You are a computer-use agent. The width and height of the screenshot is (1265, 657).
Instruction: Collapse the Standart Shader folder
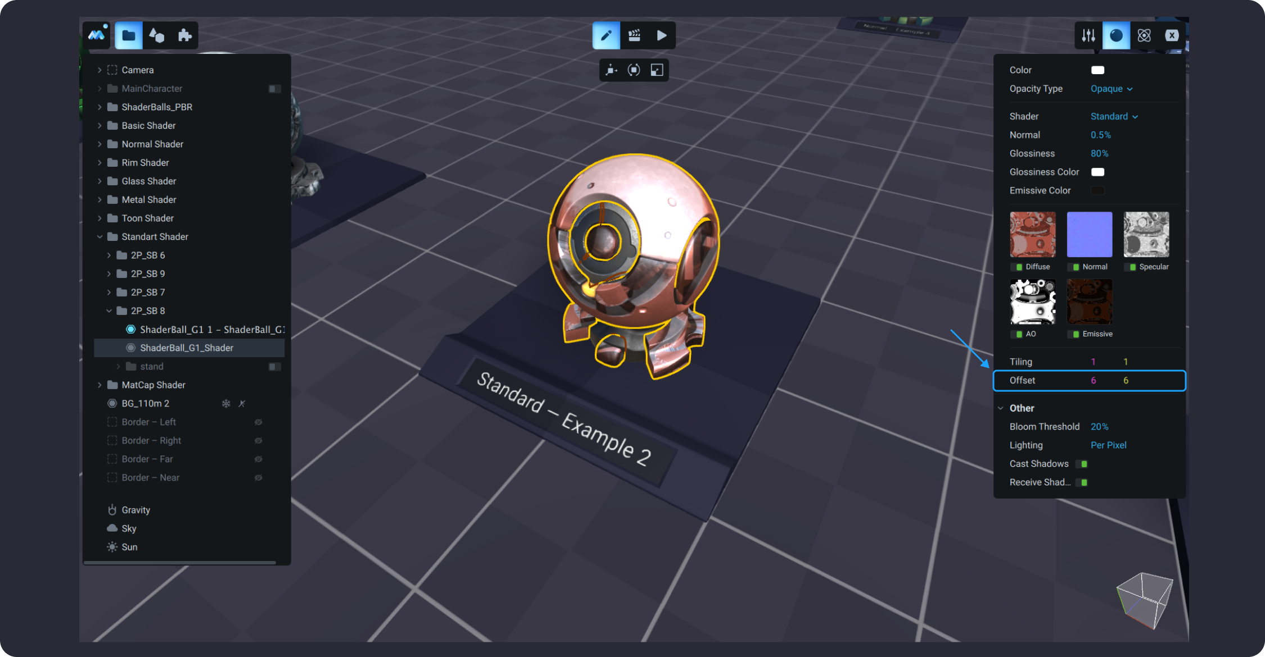pyautogui.click(x=100, y=237)
